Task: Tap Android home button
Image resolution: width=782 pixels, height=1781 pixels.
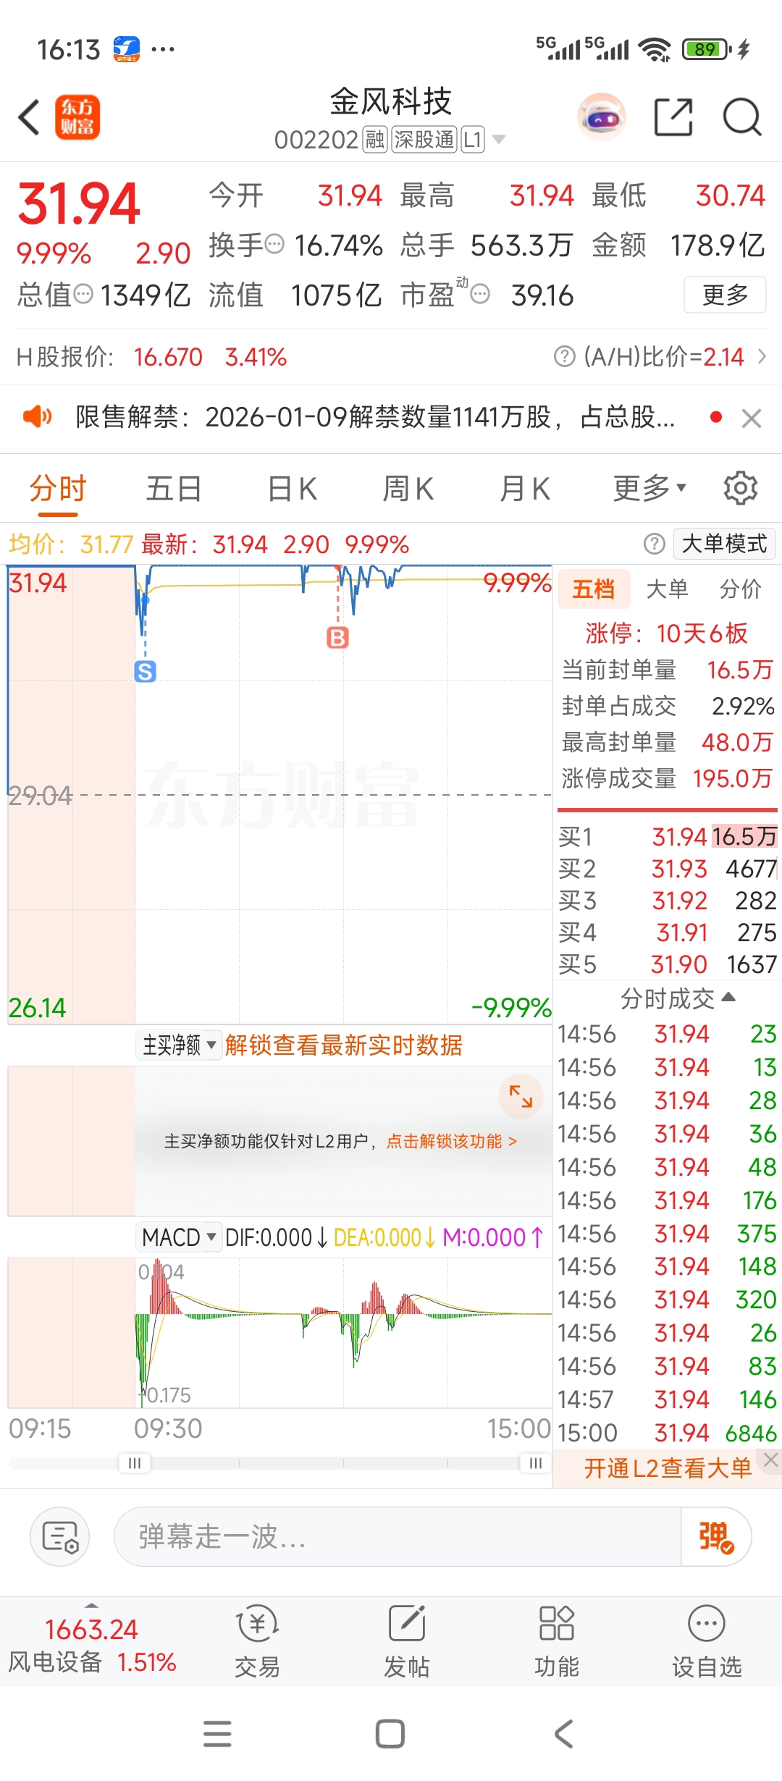Action: 390,1733
